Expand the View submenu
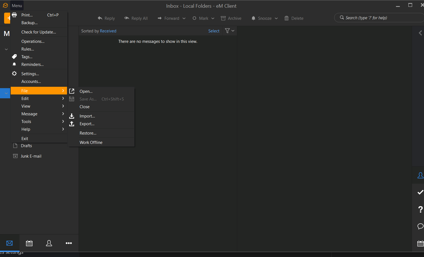 coord(39,106)
